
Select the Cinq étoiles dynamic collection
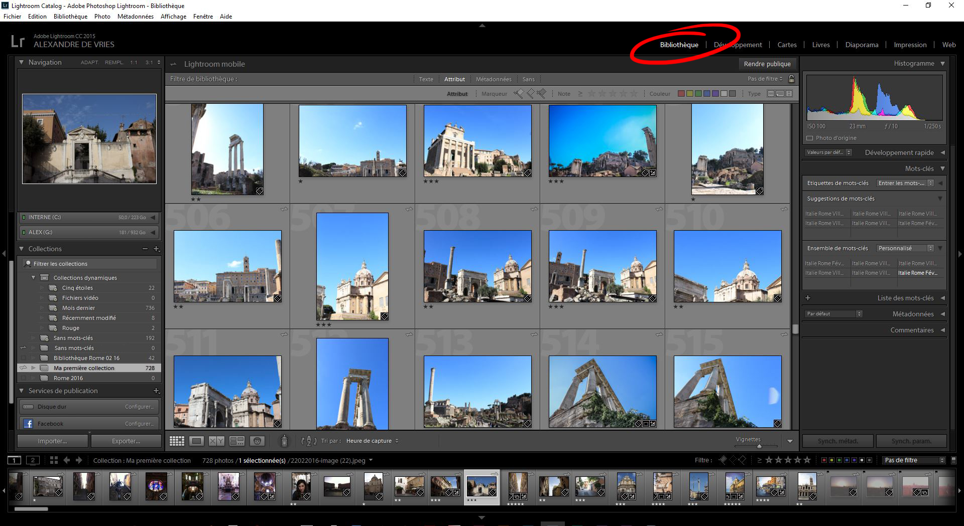pyautogui.click(x=77, y=288)
